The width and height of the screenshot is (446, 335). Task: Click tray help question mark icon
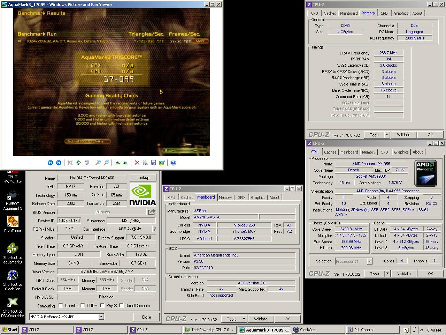(406, 330)
